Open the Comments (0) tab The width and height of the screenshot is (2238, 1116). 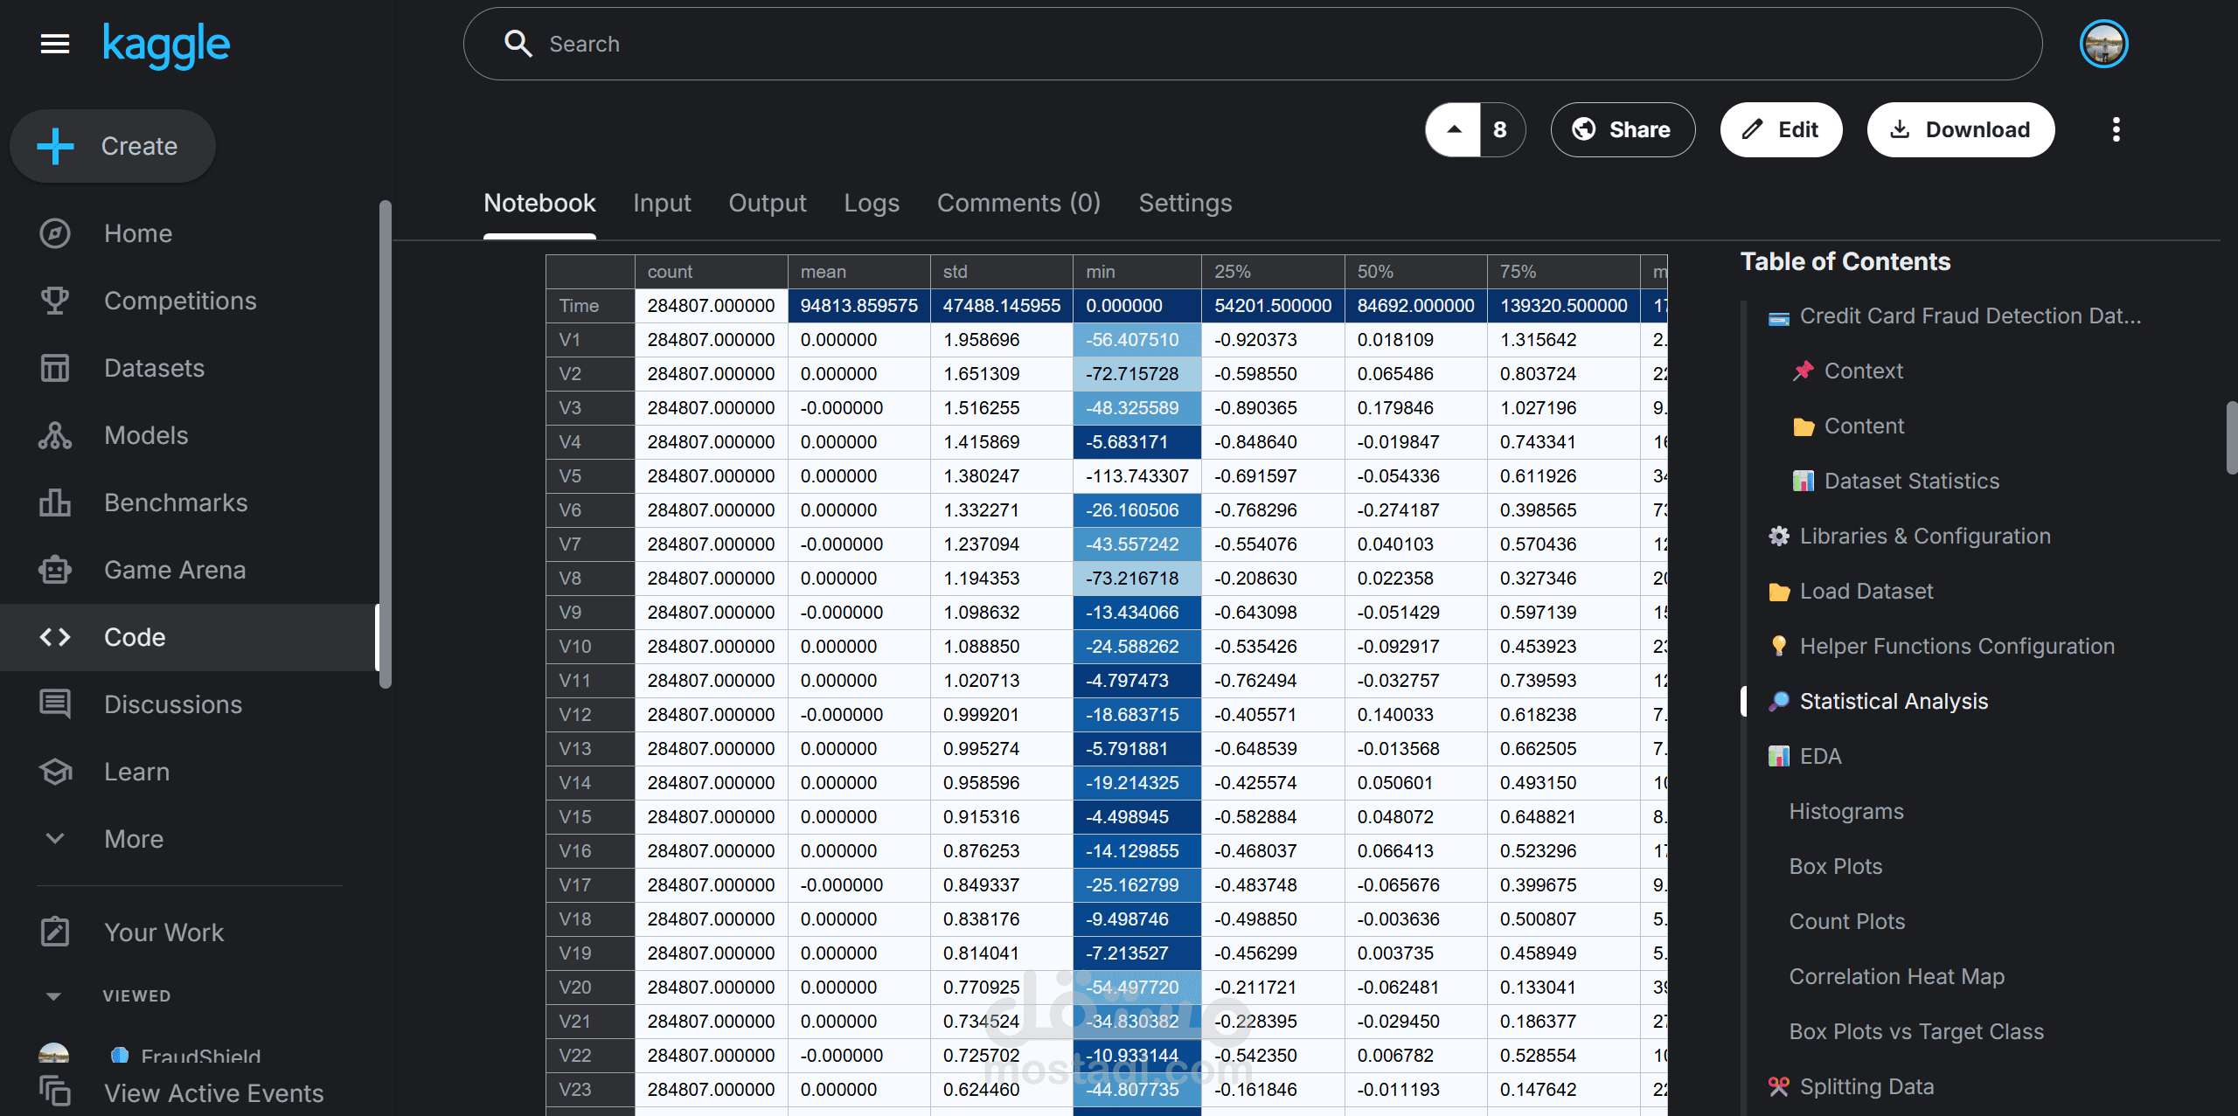(1018, 203)
